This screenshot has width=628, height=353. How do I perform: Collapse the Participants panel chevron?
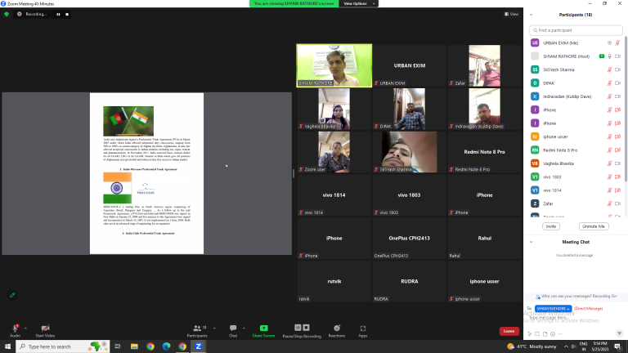coord(532,15)
